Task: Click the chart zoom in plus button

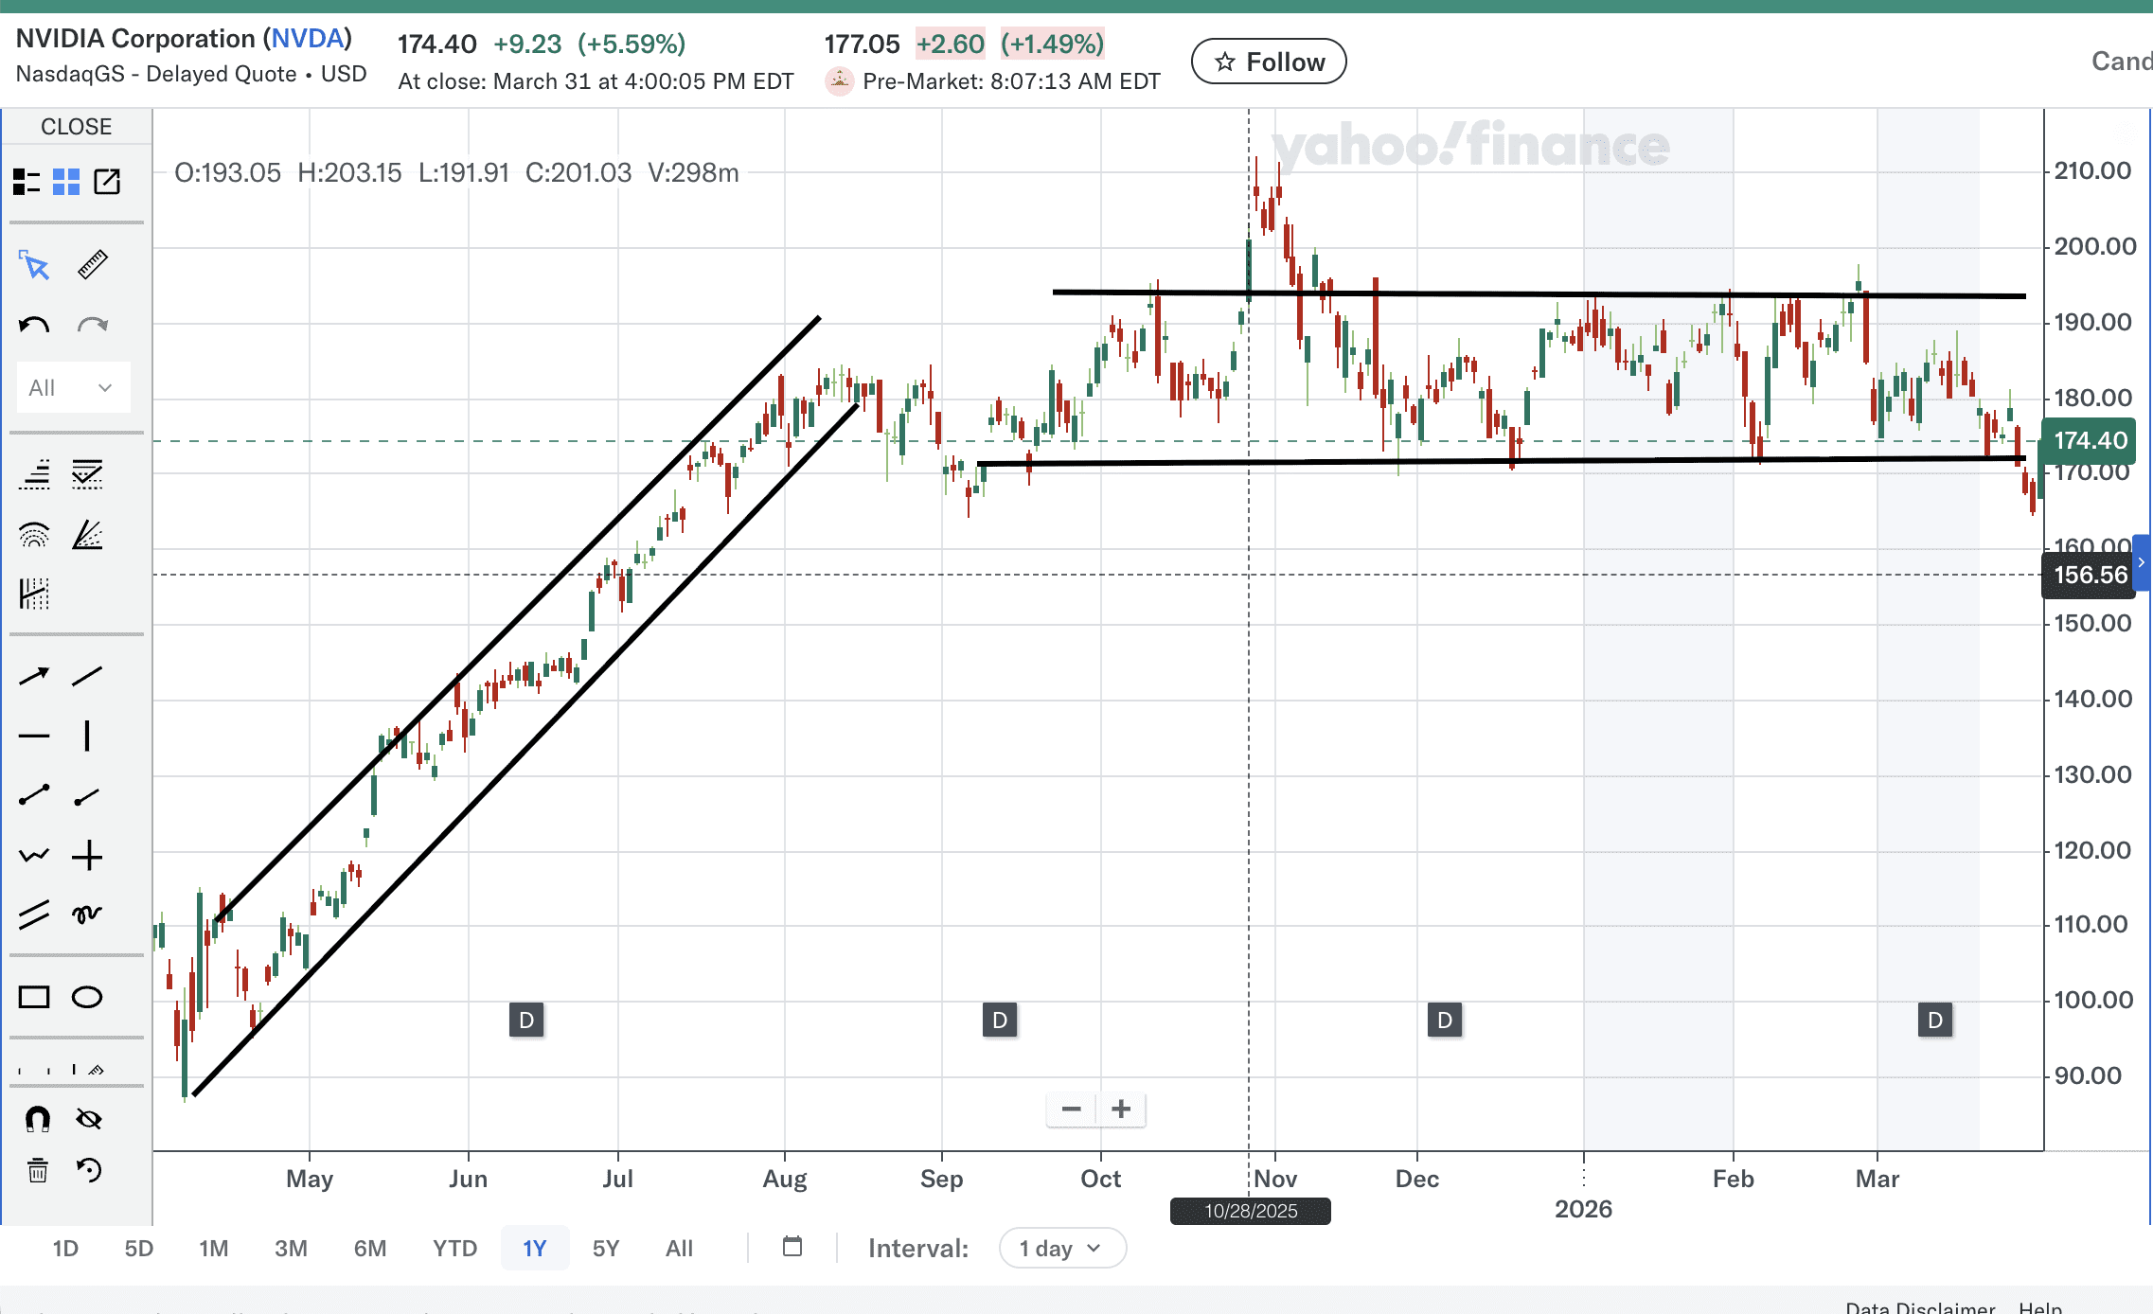Action: 1121,1109
